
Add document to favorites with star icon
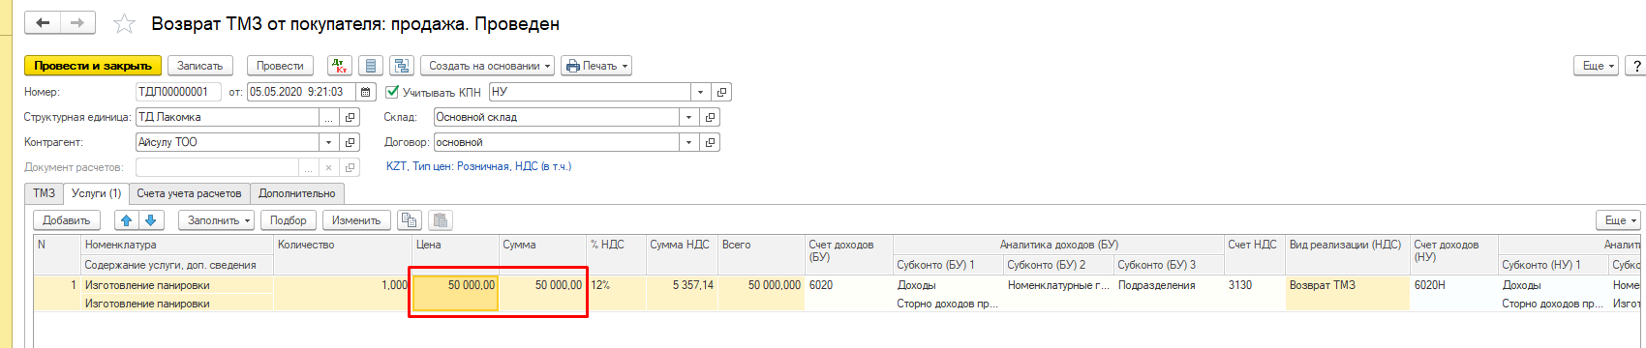(124, 23)
